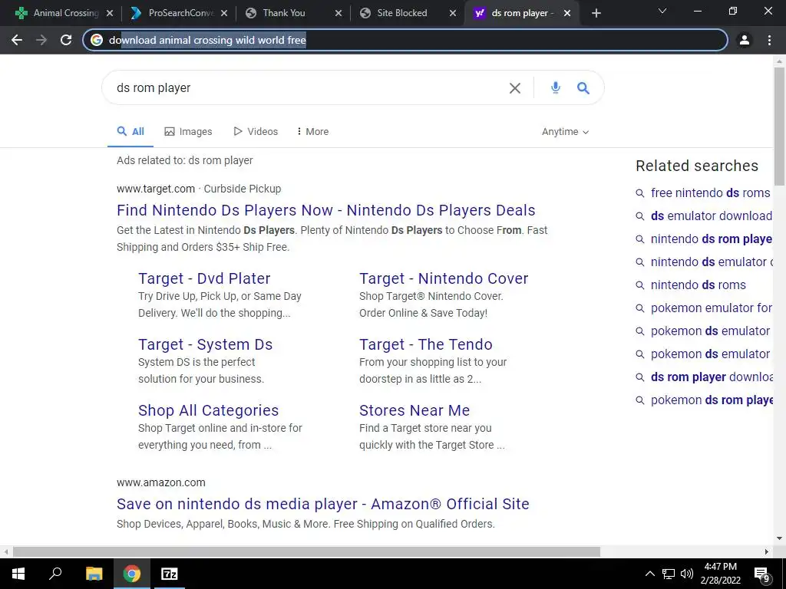Open a new browser tab

pyautogui.click(x=596, y=13)
